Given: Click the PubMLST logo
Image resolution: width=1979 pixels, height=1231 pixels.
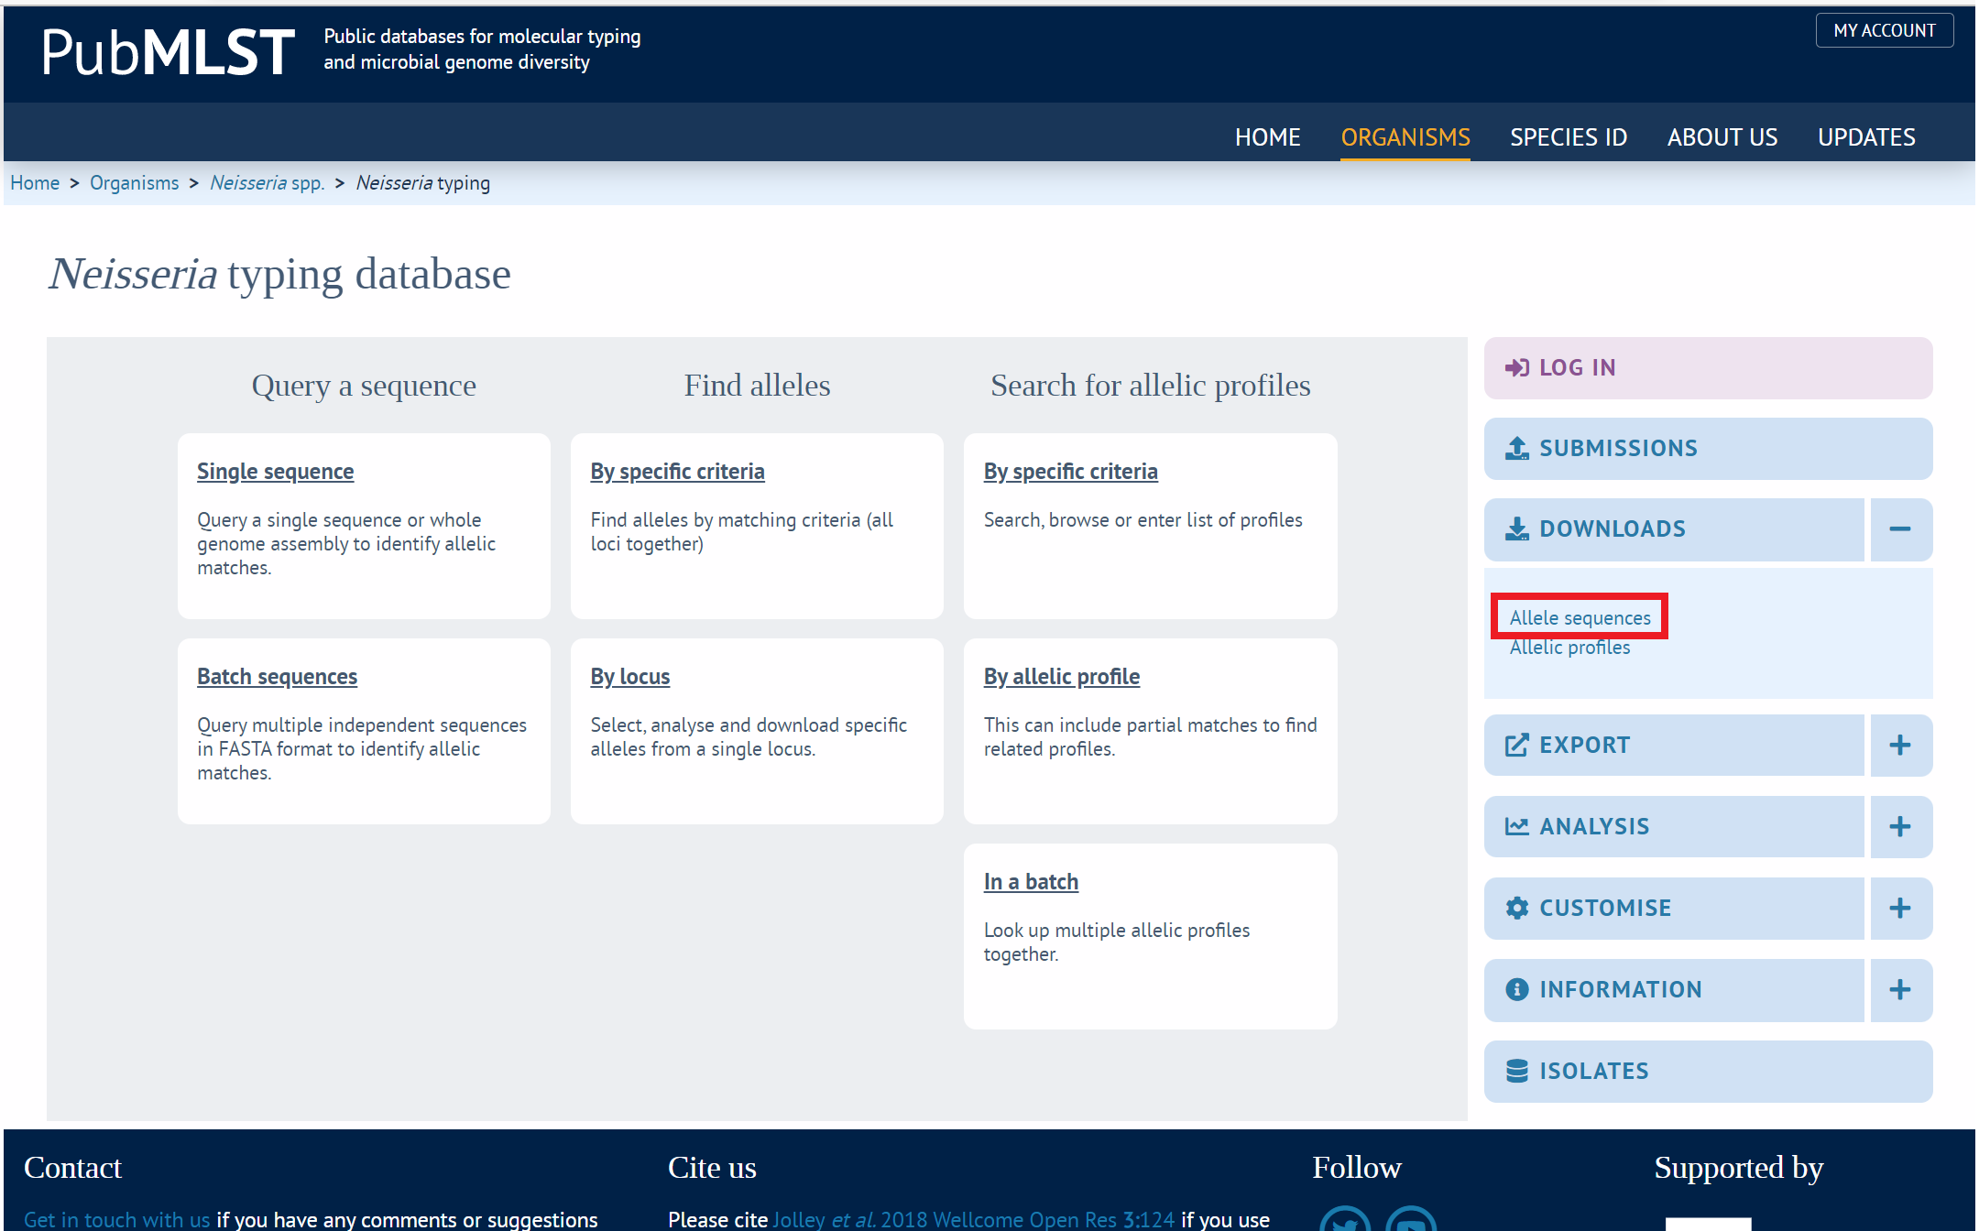Looking at the screenshot, I should tap(168, 51).
